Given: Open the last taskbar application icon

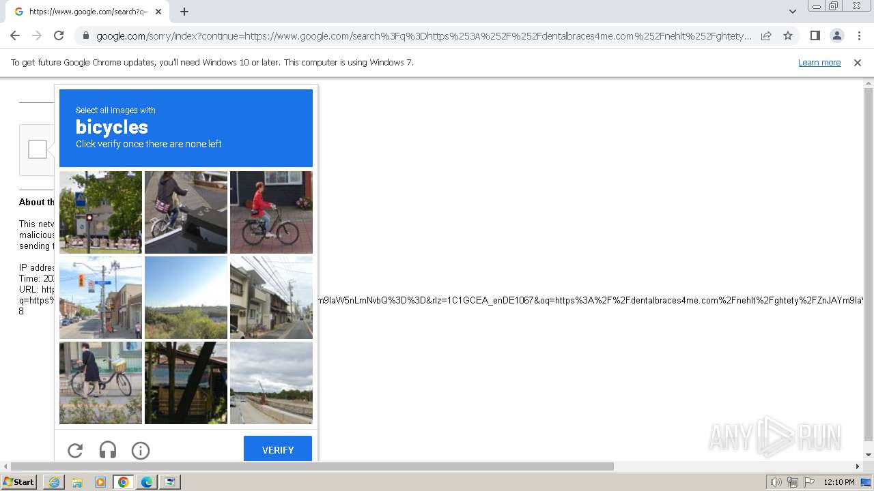Looking at the screenshot, I should 170,482.
